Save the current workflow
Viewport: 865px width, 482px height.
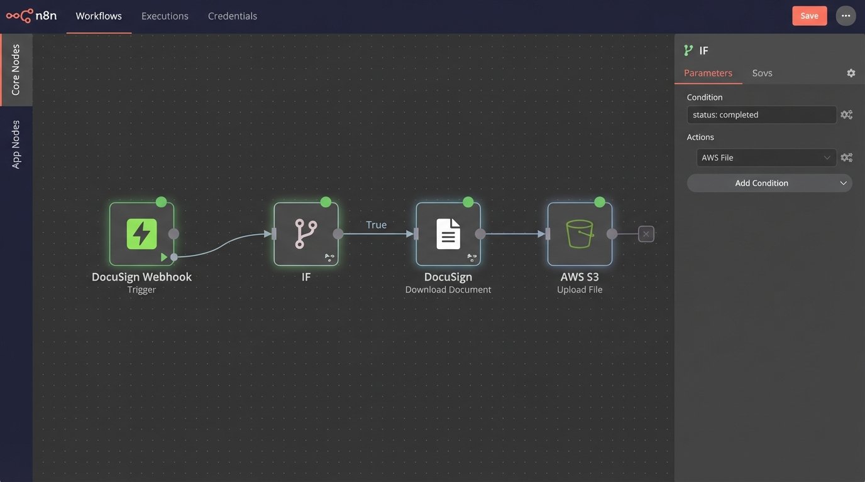click(x=809, y=15)
